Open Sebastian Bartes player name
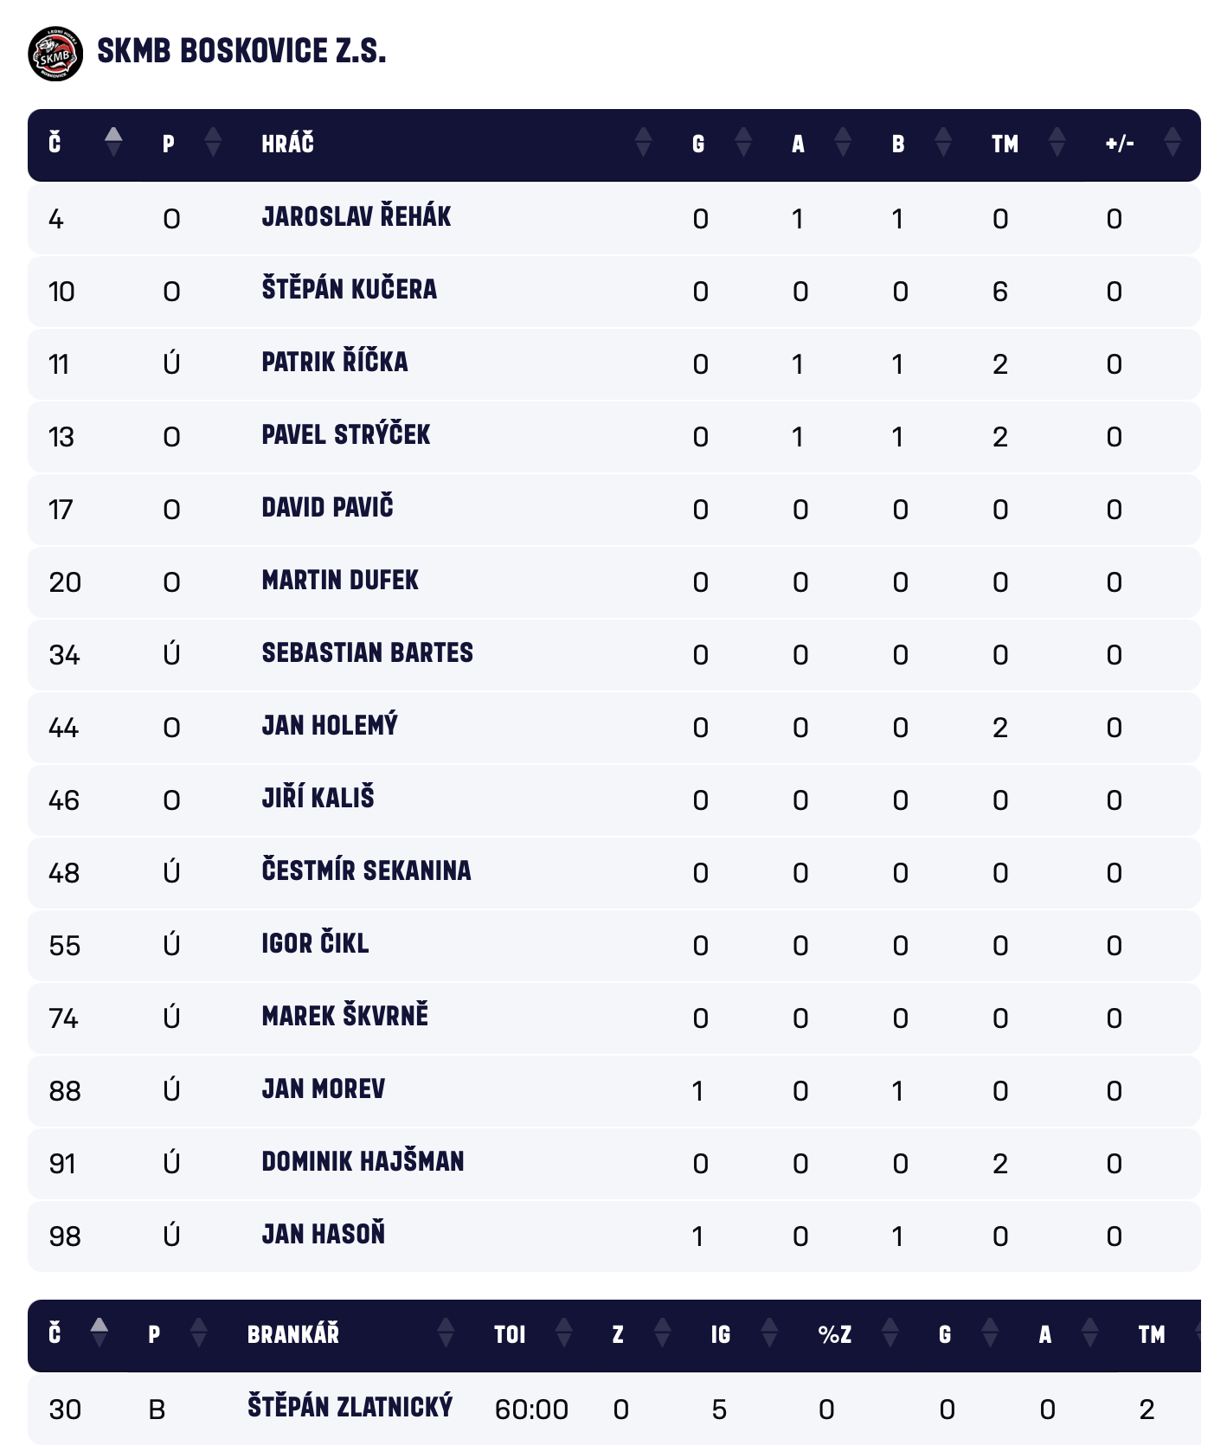 pos(367,653)
